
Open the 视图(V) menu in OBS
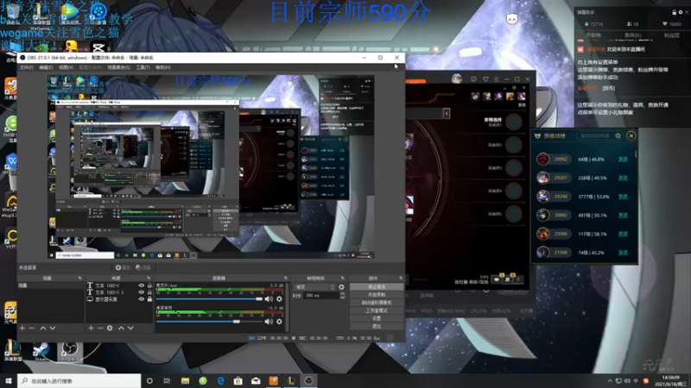click(67, 68)
